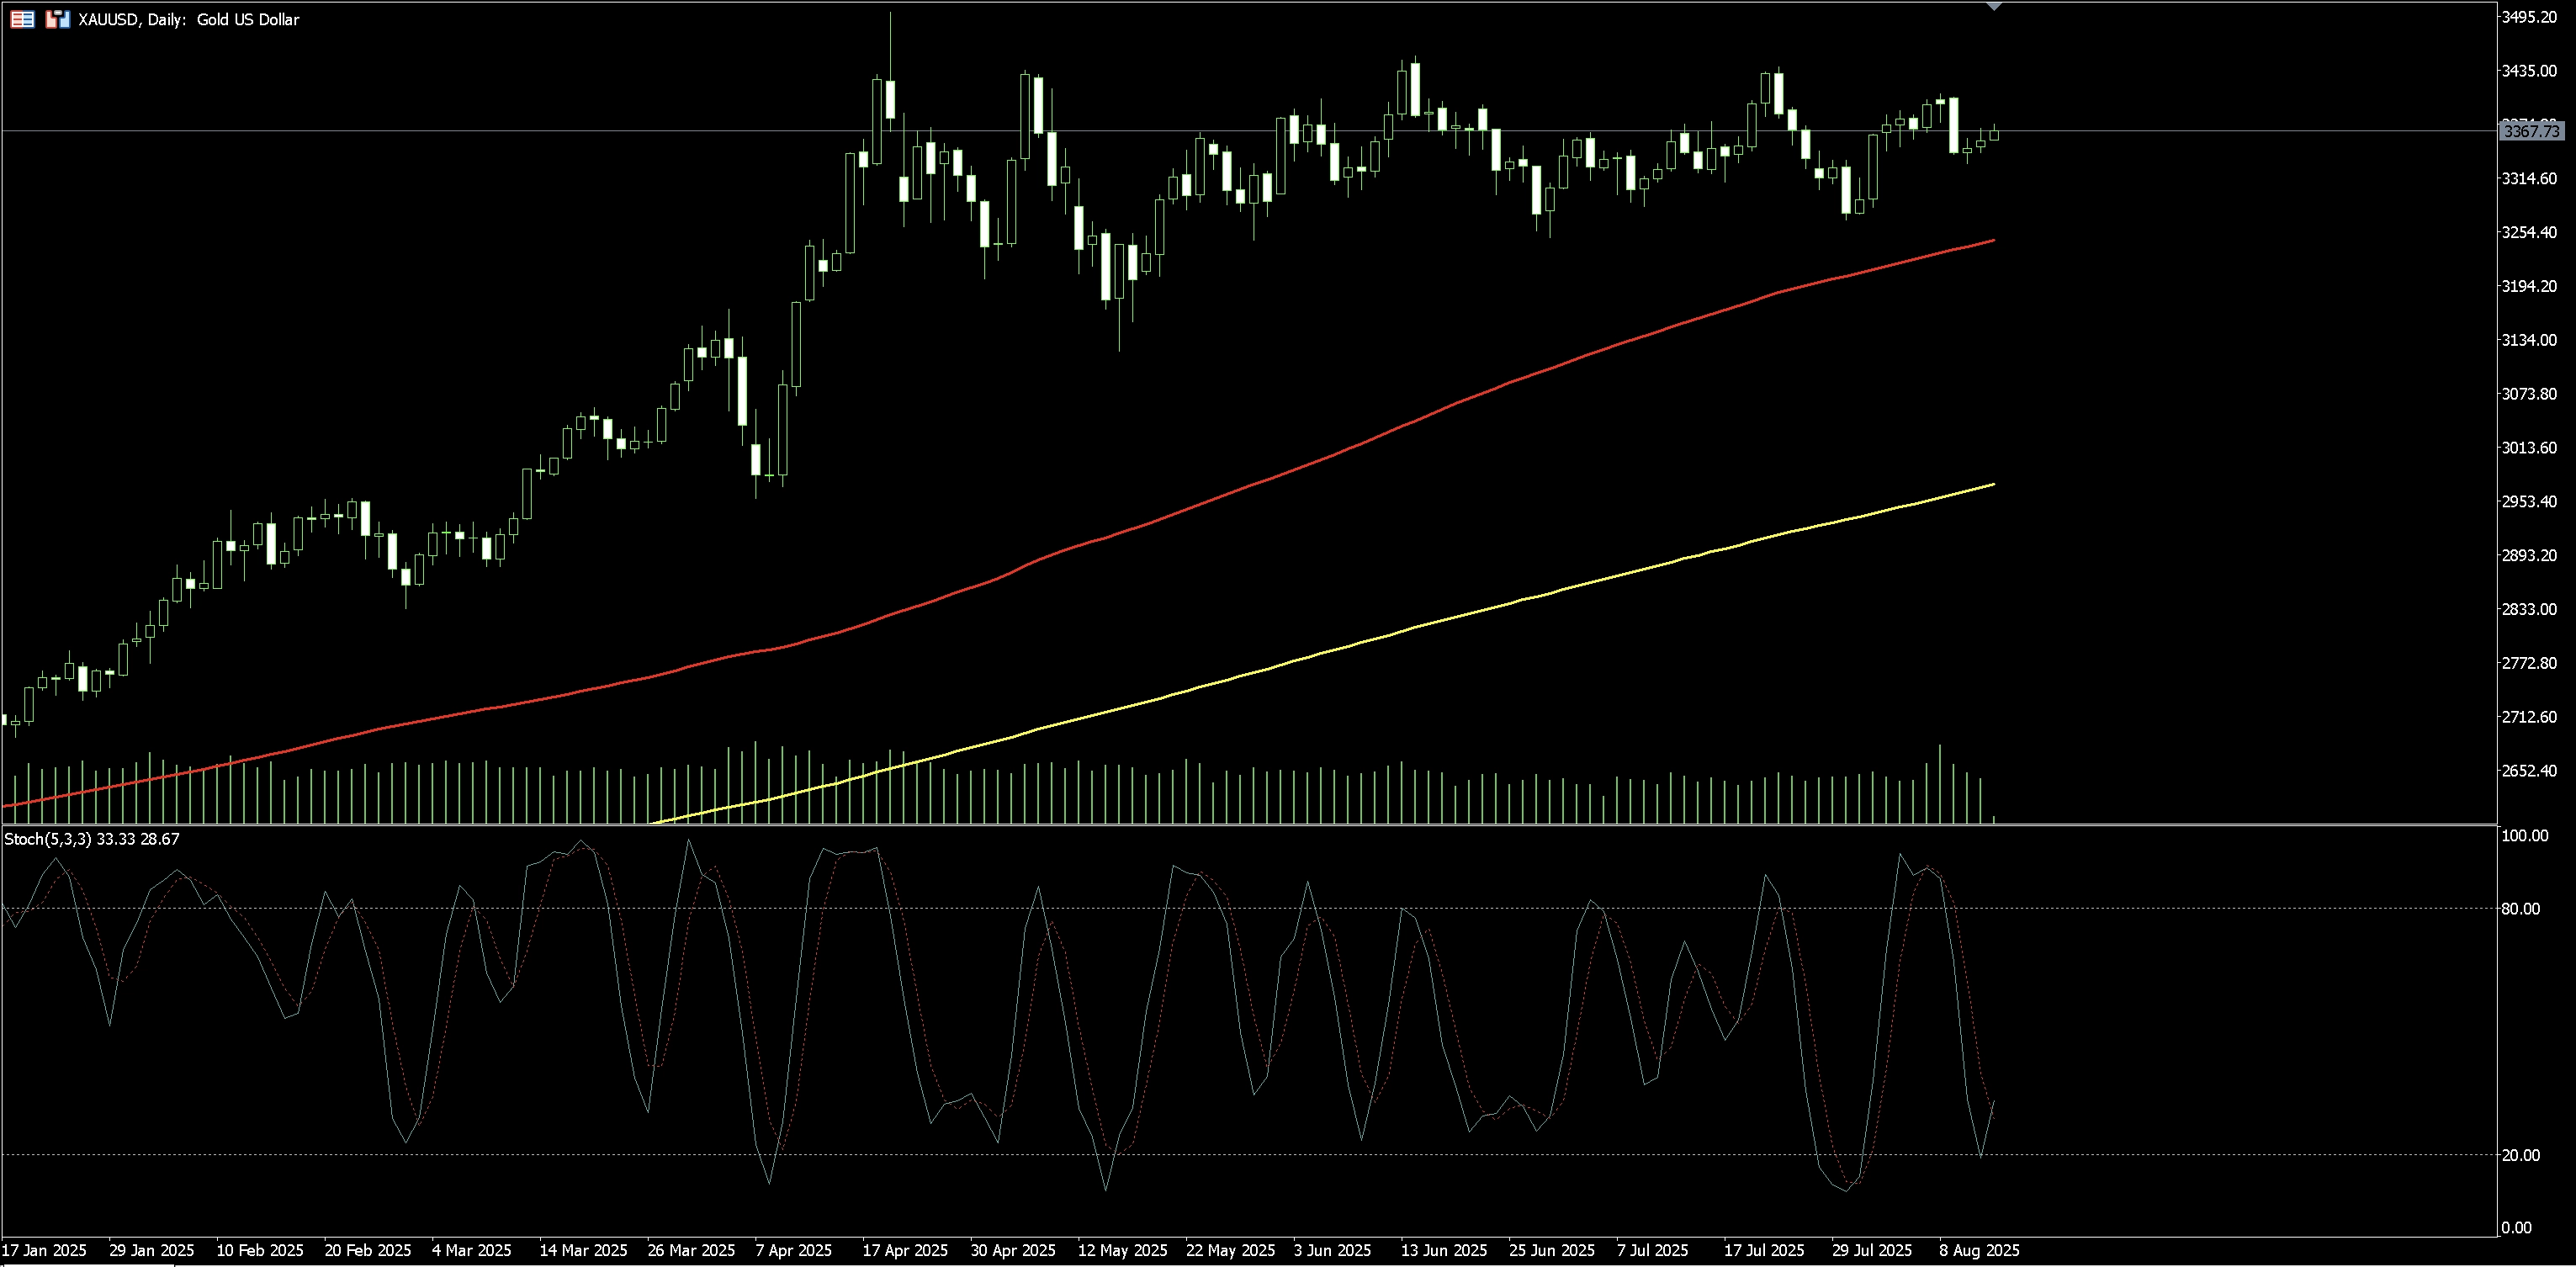This screenshot has height=1267, width=2576.
Task: Click the 3367.73 current price label
Action: (2531, 131)
